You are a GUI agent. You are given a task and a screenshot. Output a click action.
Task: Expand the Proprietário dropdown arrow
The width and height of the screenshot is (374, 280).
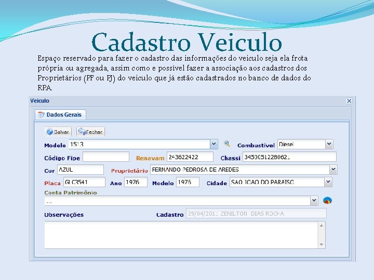click(333, 170)
